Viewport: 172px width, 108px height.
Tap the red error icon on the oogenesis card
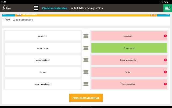click(165, 36)
